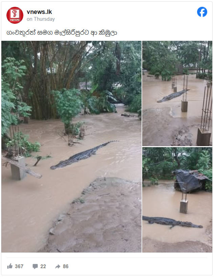Image resolution: width=214 pixels, height=277 pixels.
Task: Click the thumbs-up like icon
Action: pyautogui.click(x=10, y=266)
